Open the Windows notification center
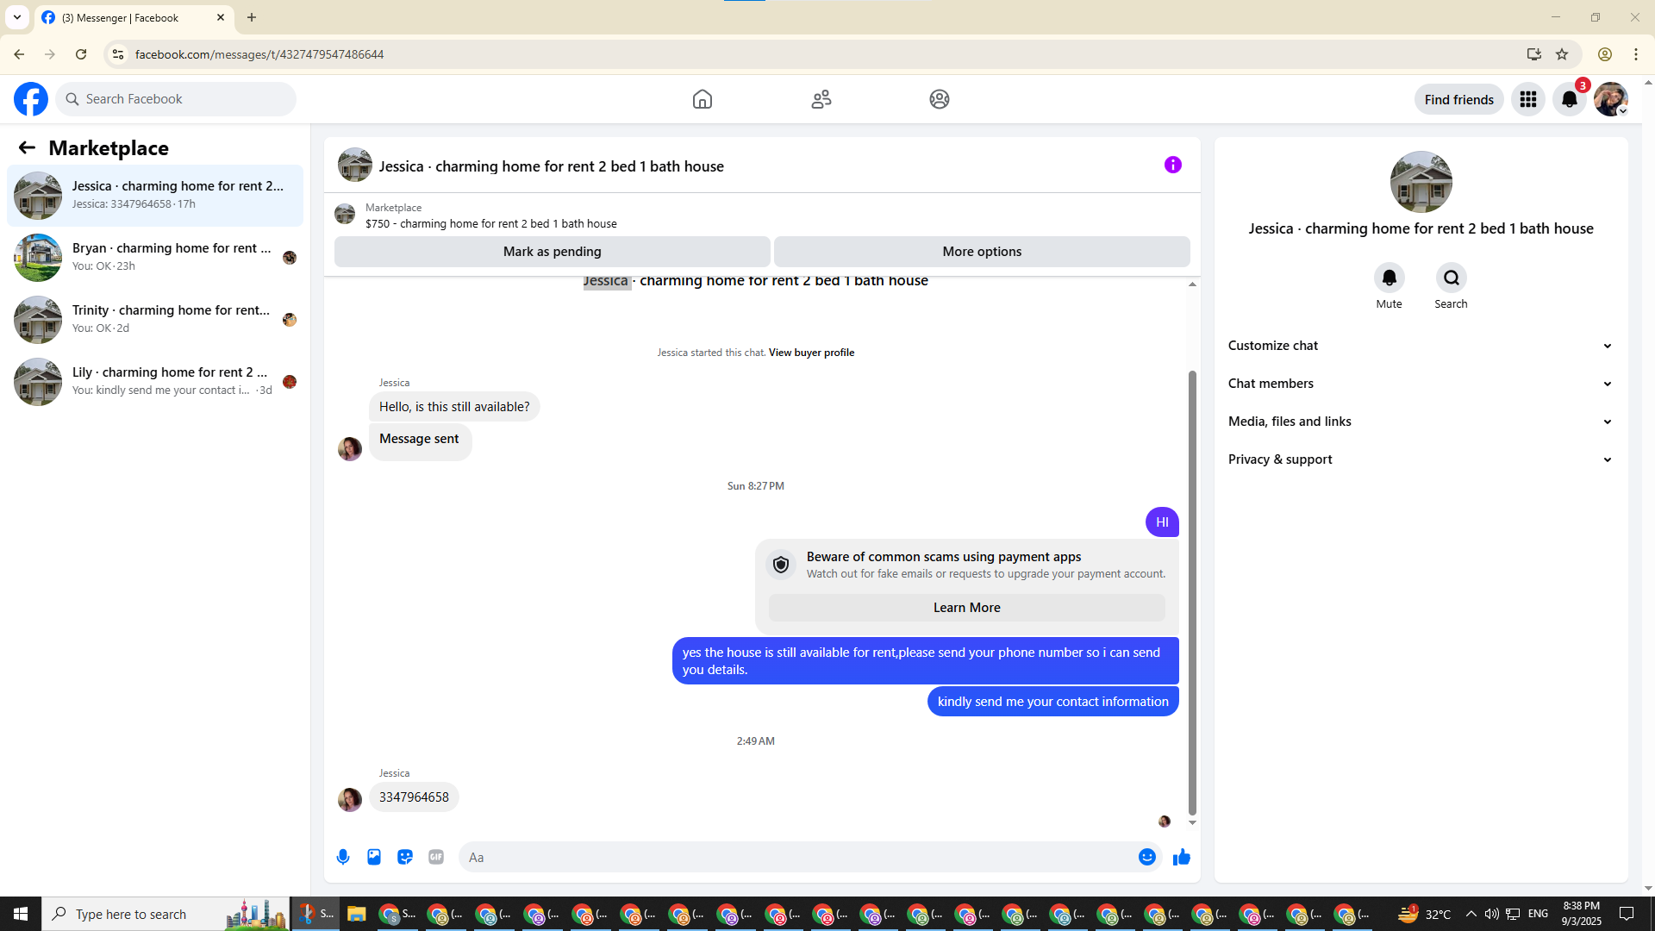This screenshot has height=931, width=1655. pos(1627,914)
